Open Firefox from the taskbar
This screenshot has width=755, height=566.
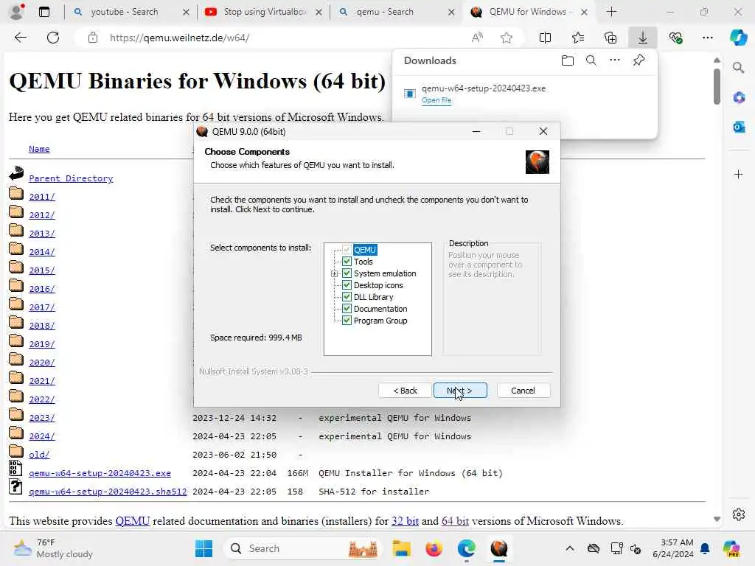[434, 548]
